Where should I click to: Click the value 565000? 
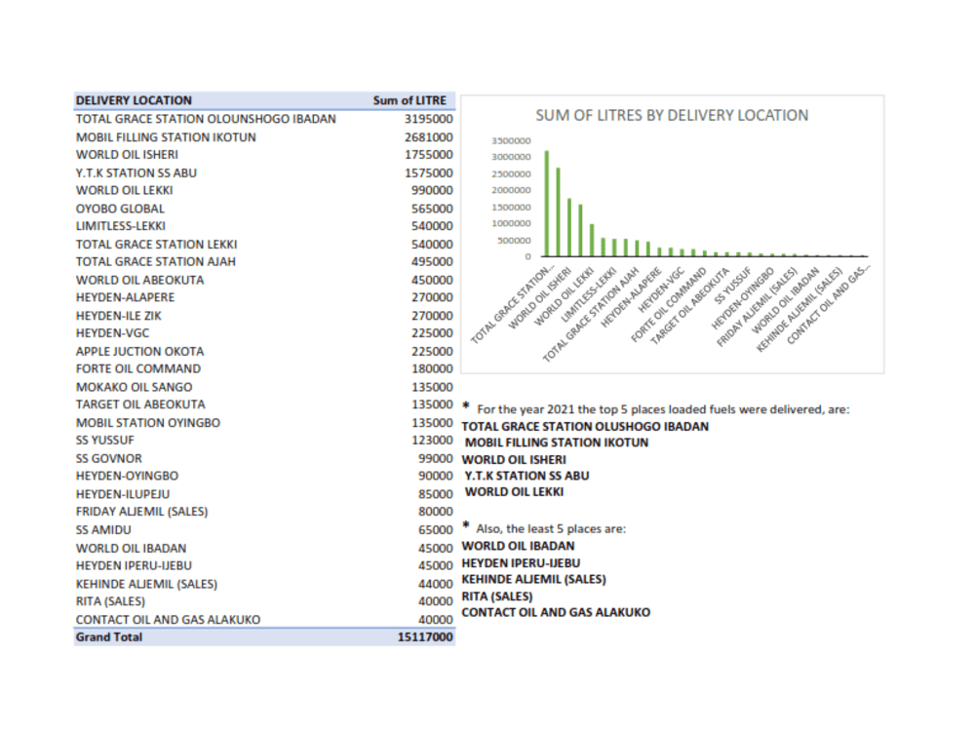click(432, 209)
